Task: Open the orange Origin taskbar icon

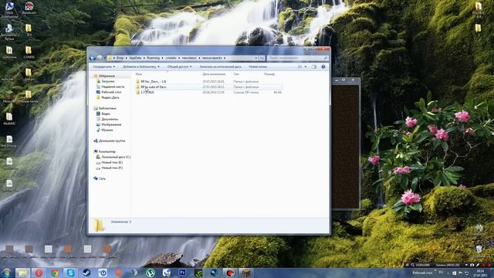Action: point(119,273)
